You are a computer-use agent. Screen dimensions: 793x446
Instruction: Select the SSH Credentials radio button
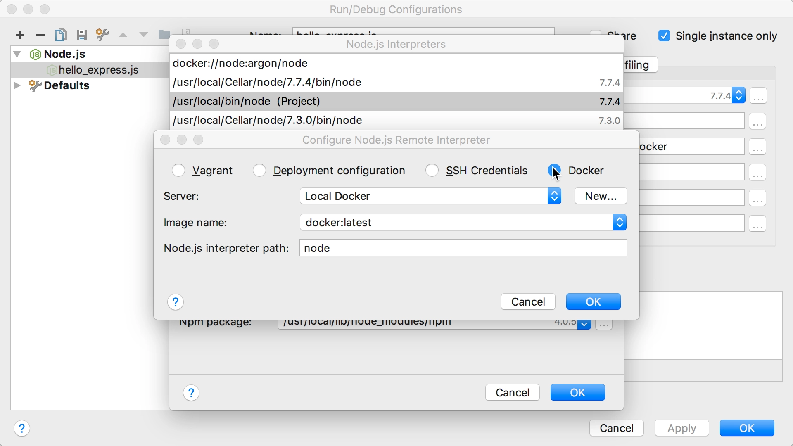[x=432, y=170]
